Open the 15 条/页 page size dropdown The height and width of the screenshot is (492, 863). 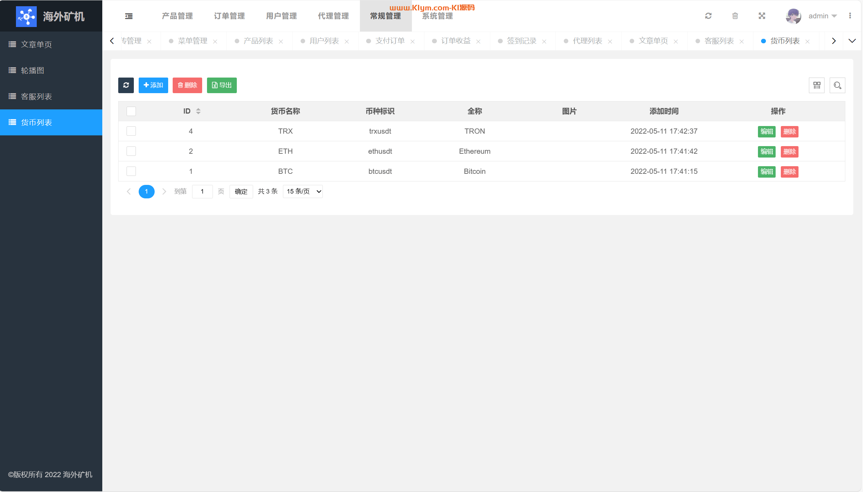coord(303,191)
